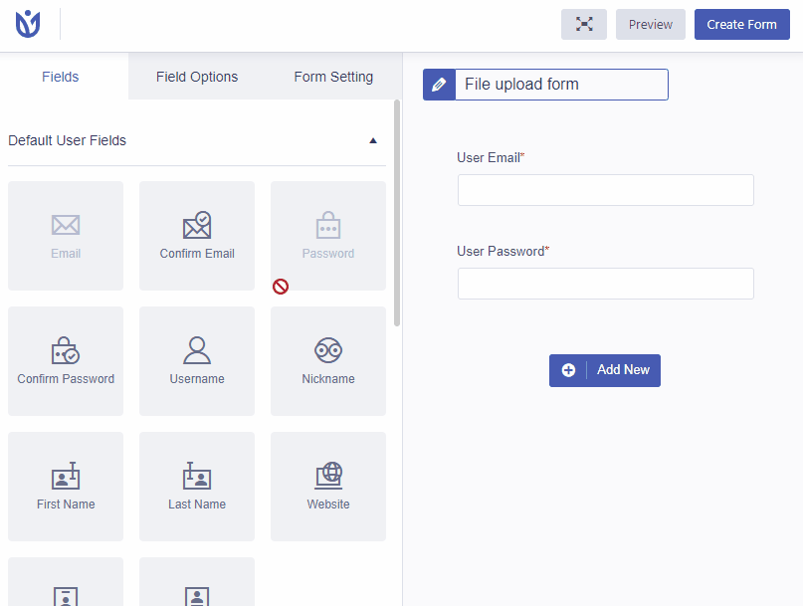803x606 pixels.
Task: Select the Email field tile
Action: 66,236
